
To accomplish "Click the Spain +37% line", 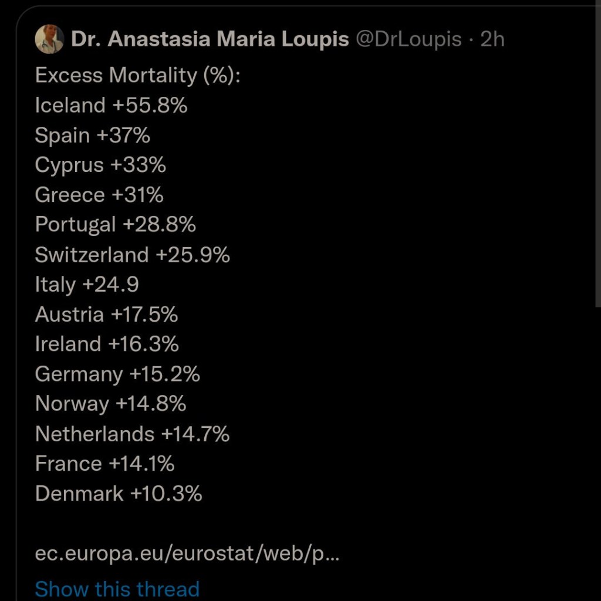I will tap(92, 135).
